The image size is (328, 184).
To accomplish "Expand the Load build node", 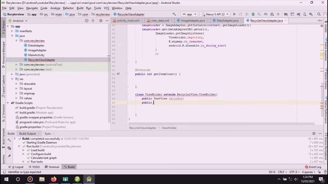I will pyautogui.click(x=23, y=150).
